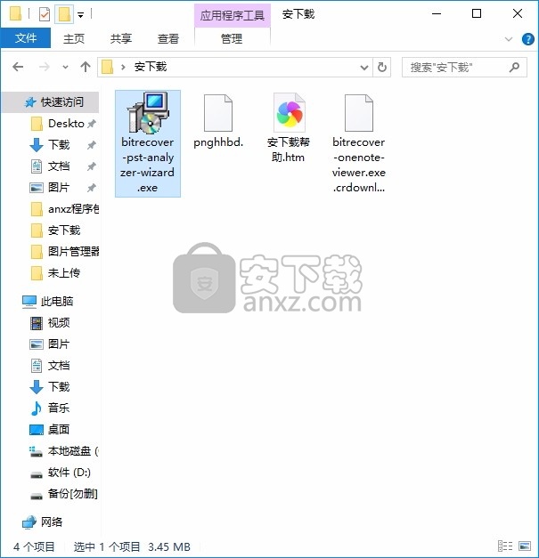
Task: Click folder icon in address bar
Action: coord(107,67)
